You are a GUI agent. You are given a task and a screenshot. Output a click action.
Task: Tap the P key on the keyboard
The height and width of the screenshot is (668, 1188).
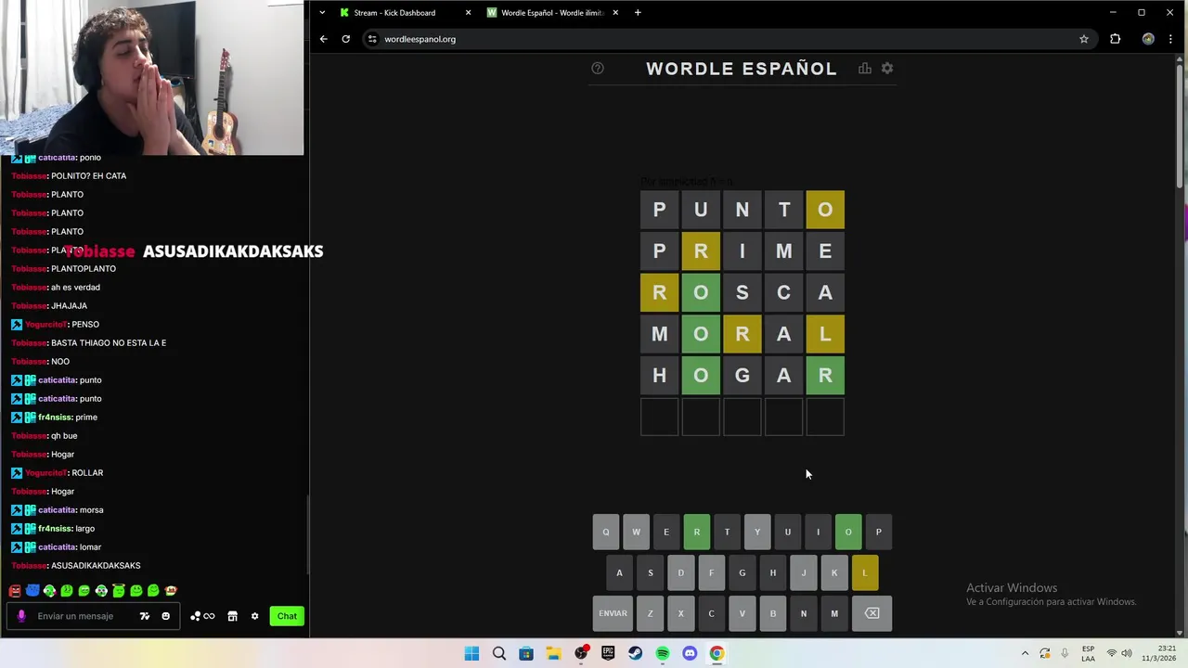click(879, 532)
